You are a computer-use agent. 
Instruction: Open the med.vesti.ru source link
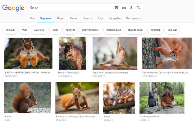[x=99, y=76]
